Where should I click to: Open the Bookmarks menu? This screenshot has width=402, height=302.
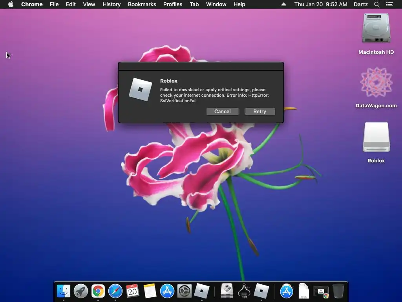[x=142, y=4]
